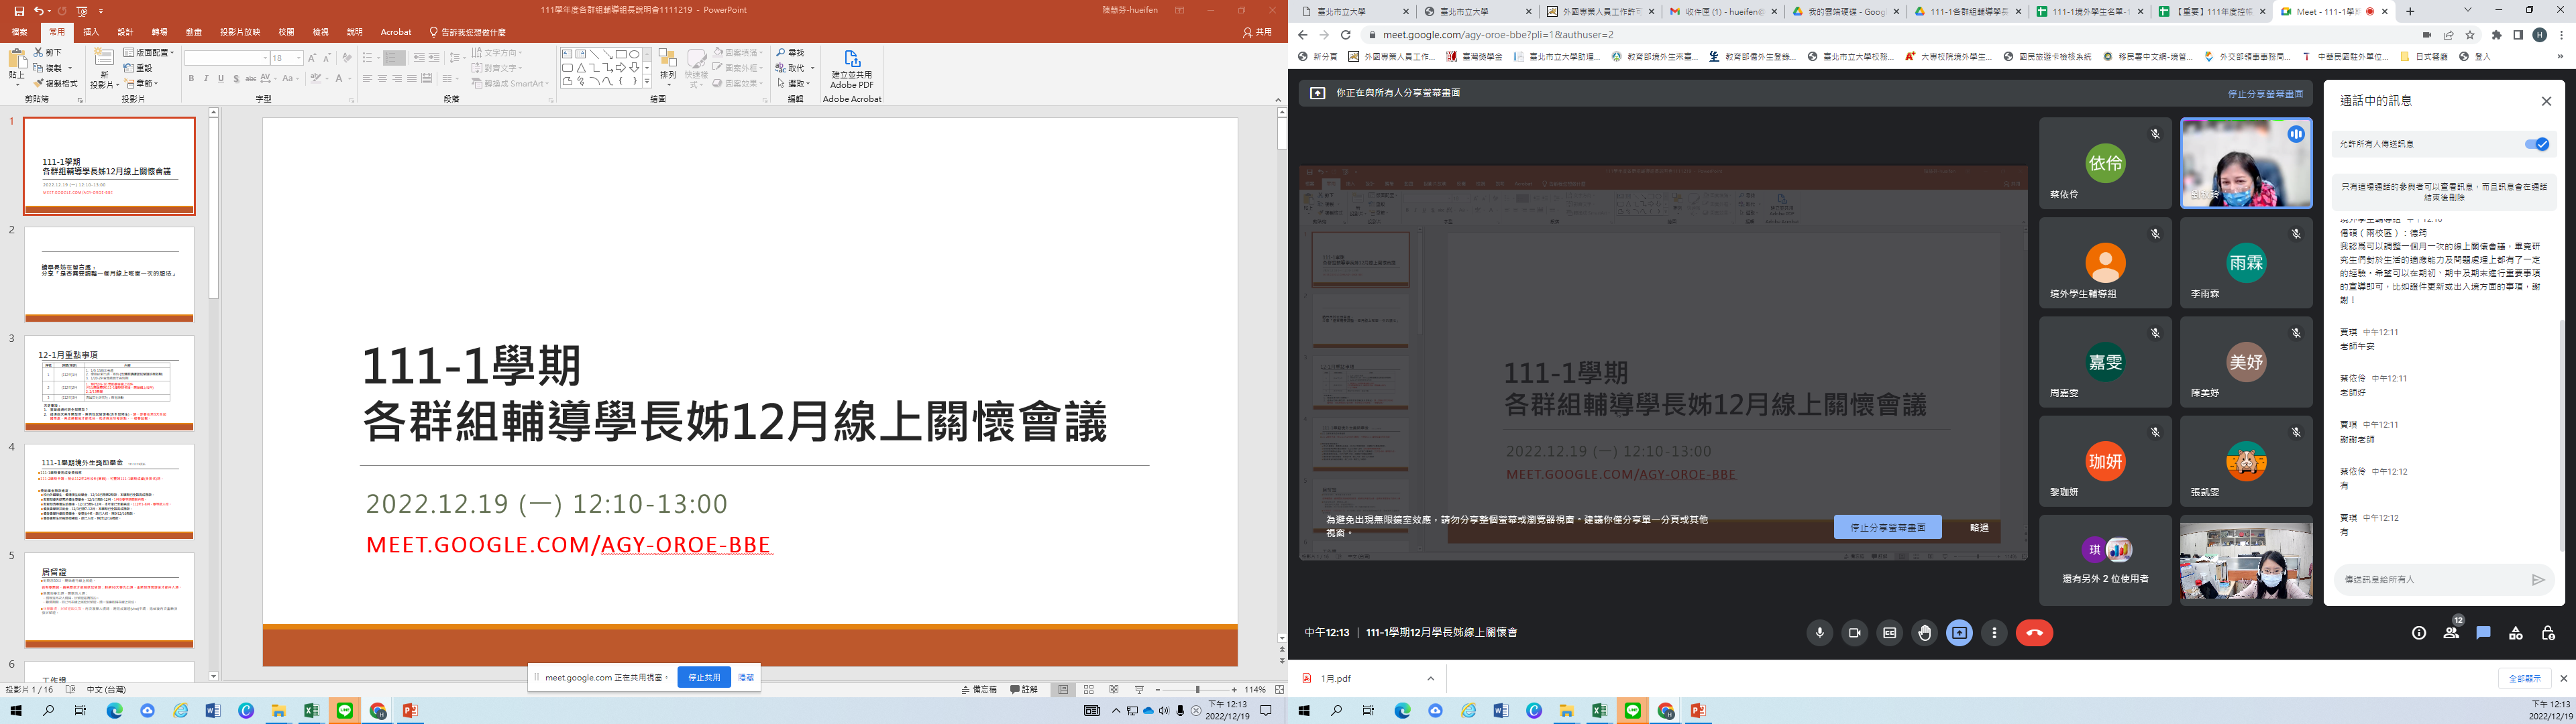This screenshot has height=724, width=2576.
Task: Clear all text formatting with the eraser icon
Action: 346,58
